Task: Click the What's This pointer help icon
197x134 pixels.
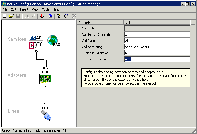Action: coord(66,16)
